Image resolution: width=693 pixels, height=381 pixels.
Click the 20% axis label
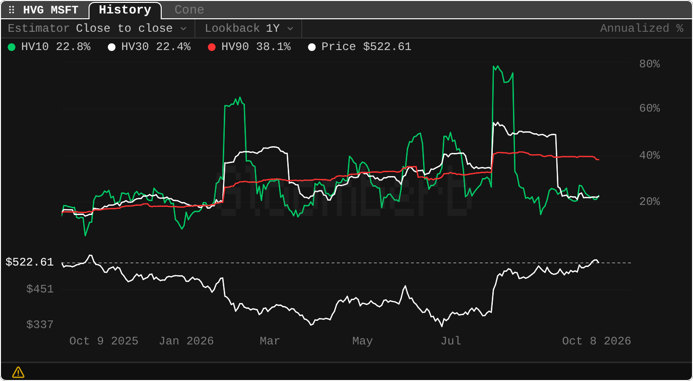click(649, 202)
